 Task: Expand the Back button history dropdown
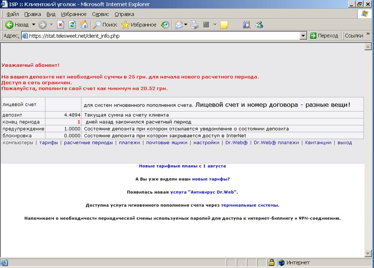click(34, 25)
